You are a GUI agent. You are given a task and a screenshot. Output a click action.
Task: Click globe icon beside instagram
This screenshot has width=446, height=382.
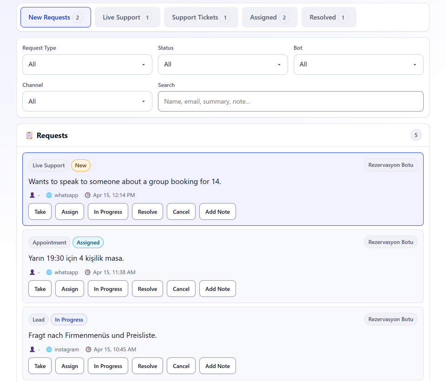[x=49, y=349]
